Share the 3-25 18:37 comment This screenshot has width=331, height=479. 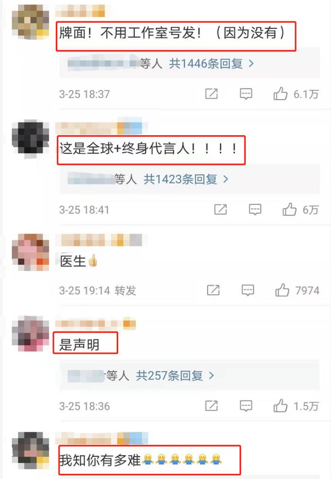[211, 94]
